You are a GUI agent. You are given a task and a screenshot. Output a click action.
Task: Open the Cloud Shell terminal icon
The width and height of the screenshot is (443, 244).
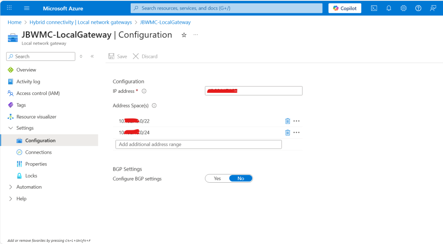374,8
